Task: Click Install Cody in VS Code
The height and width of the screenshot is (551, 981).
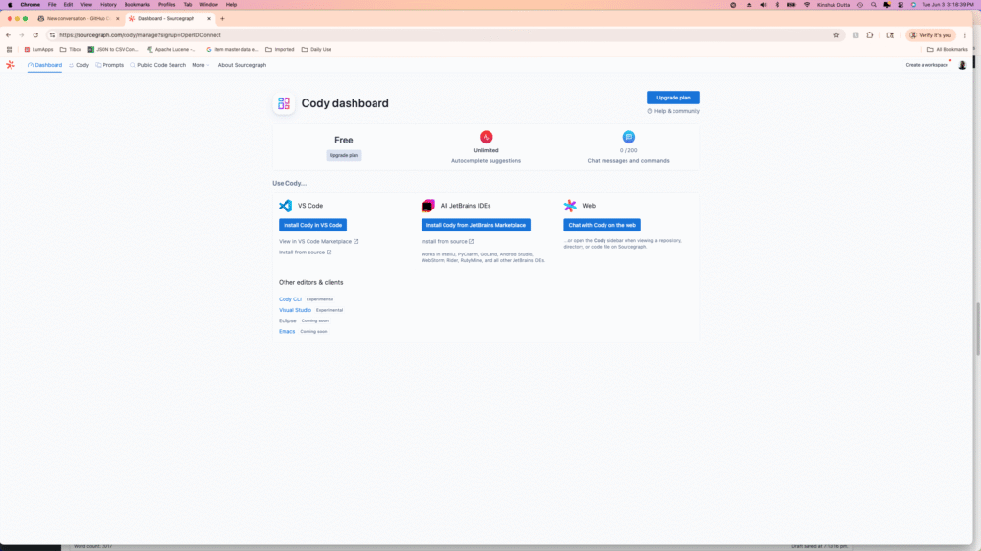Action: click(x=313, y=225)
